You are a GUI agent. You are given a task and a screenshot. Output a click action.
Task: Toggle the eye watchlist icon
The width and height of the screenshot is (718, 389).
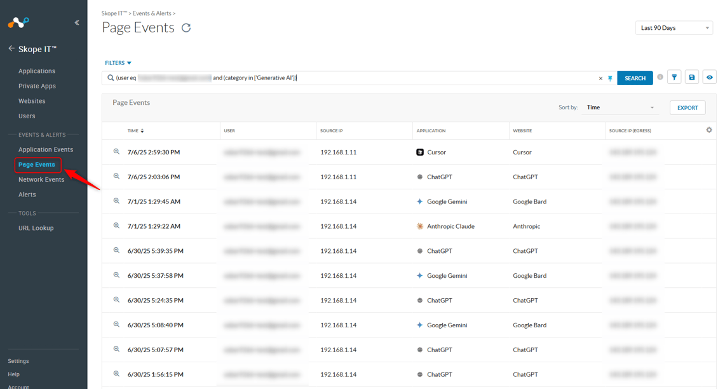[x=709, y=78]
